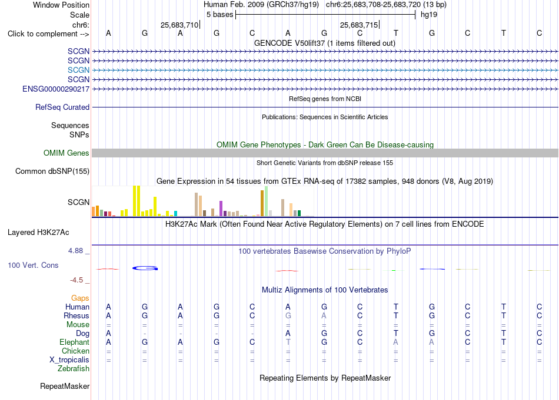Click the 'Common dbSNP(155)' label
Viewport: 559px width, 400px height.
[52, 171]
